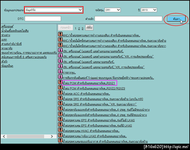Open the ตัวถัง category

click(4, 62)
